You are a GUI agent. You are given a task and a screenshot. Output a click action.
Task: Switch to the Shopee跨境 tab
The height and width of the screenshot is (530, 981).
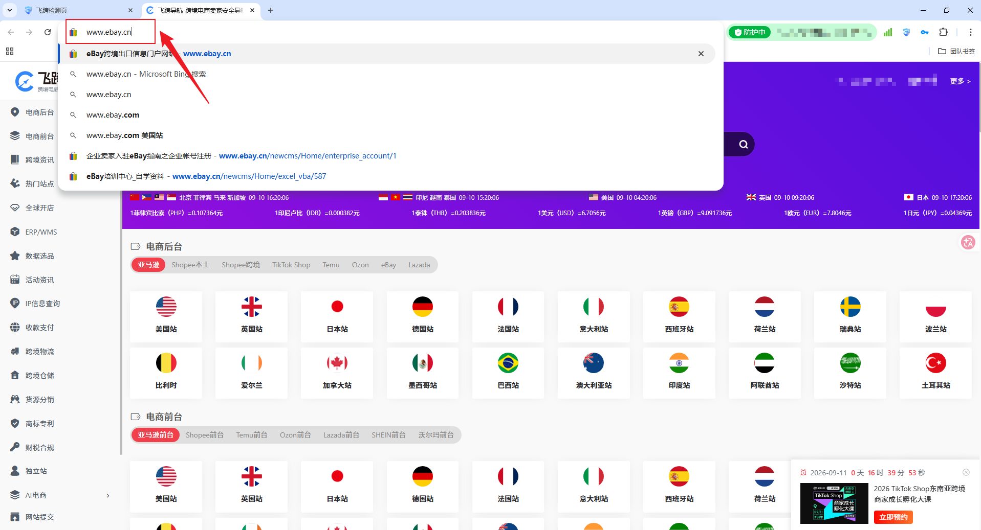pos(241,265)
